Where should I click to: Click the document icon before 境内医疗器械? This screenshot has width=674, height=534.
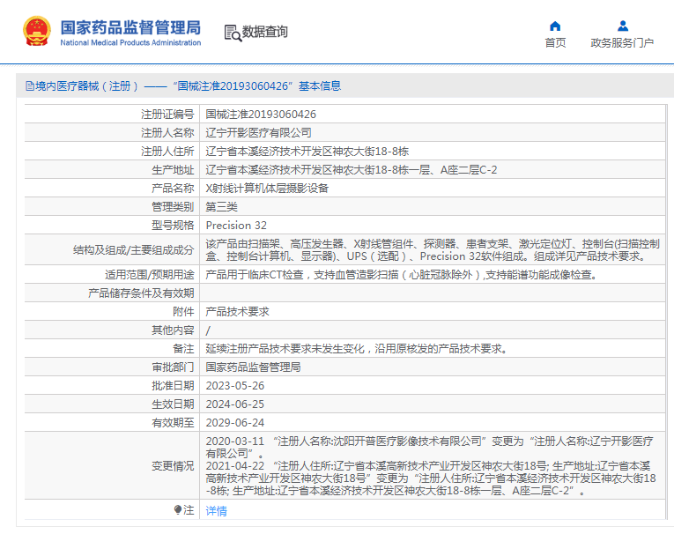click(30, 86)
